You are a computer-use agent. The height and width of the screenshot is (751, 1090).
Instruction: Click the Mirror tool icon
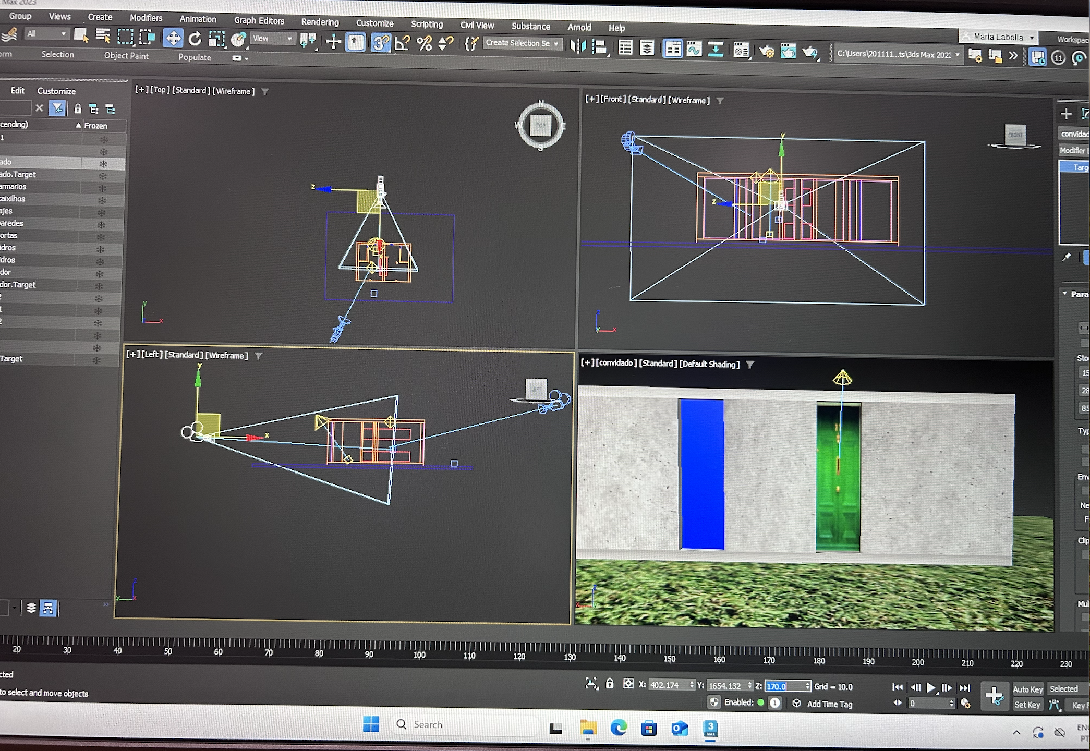point(577,46)
